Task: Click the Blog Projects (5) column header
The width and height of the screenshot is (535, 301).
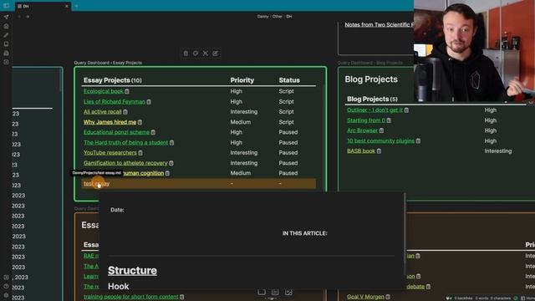Action: coord(372,99)
